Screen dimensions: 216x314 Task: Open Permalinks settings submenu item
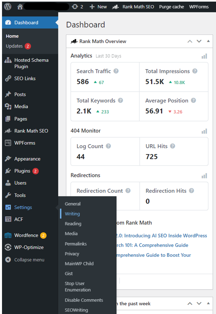coord(76,244)
